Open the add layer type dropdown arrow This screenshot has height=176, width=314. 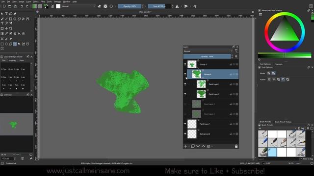[x=189, y=146]
